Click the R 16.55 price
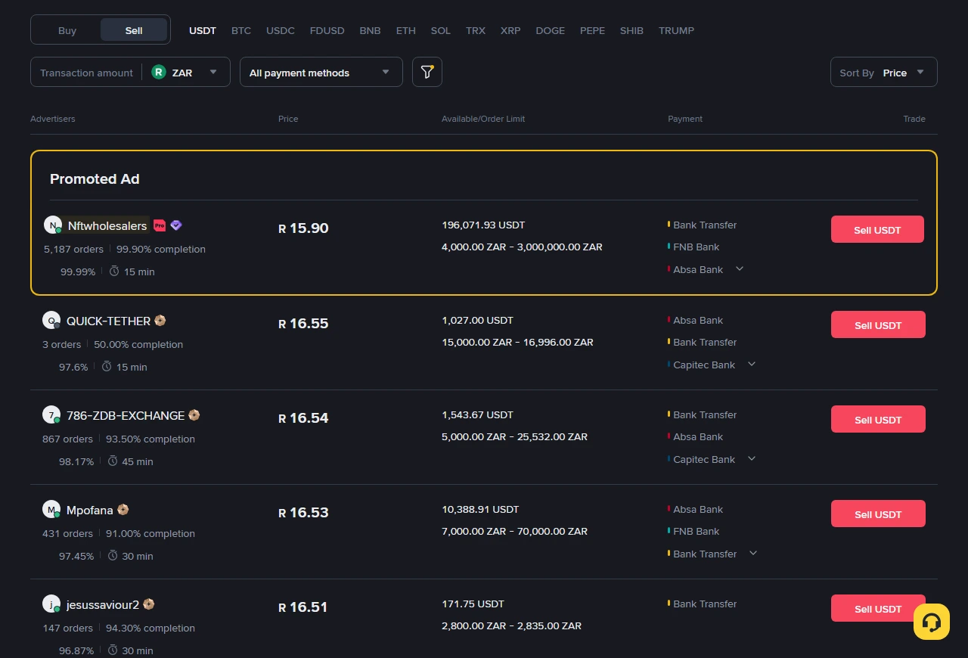This screenshot has width=968, height=658. click(x=303, y=323)
